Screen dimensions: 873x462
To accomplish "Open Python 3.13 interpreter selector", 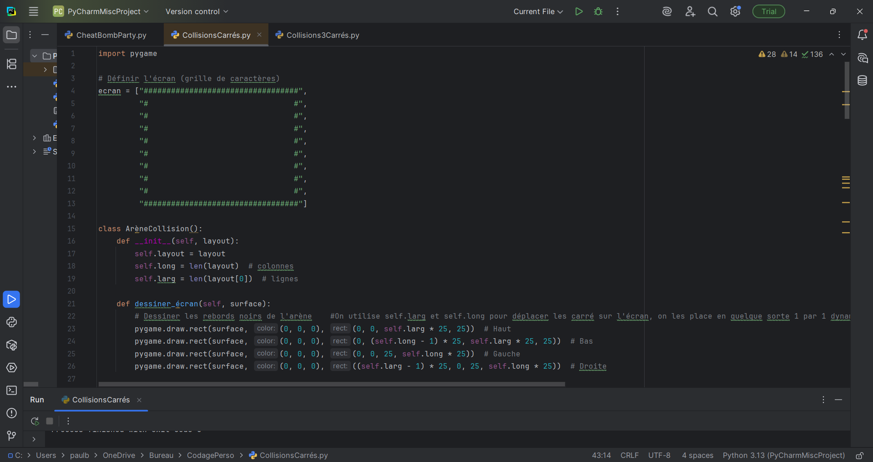I will click(783, 455).
